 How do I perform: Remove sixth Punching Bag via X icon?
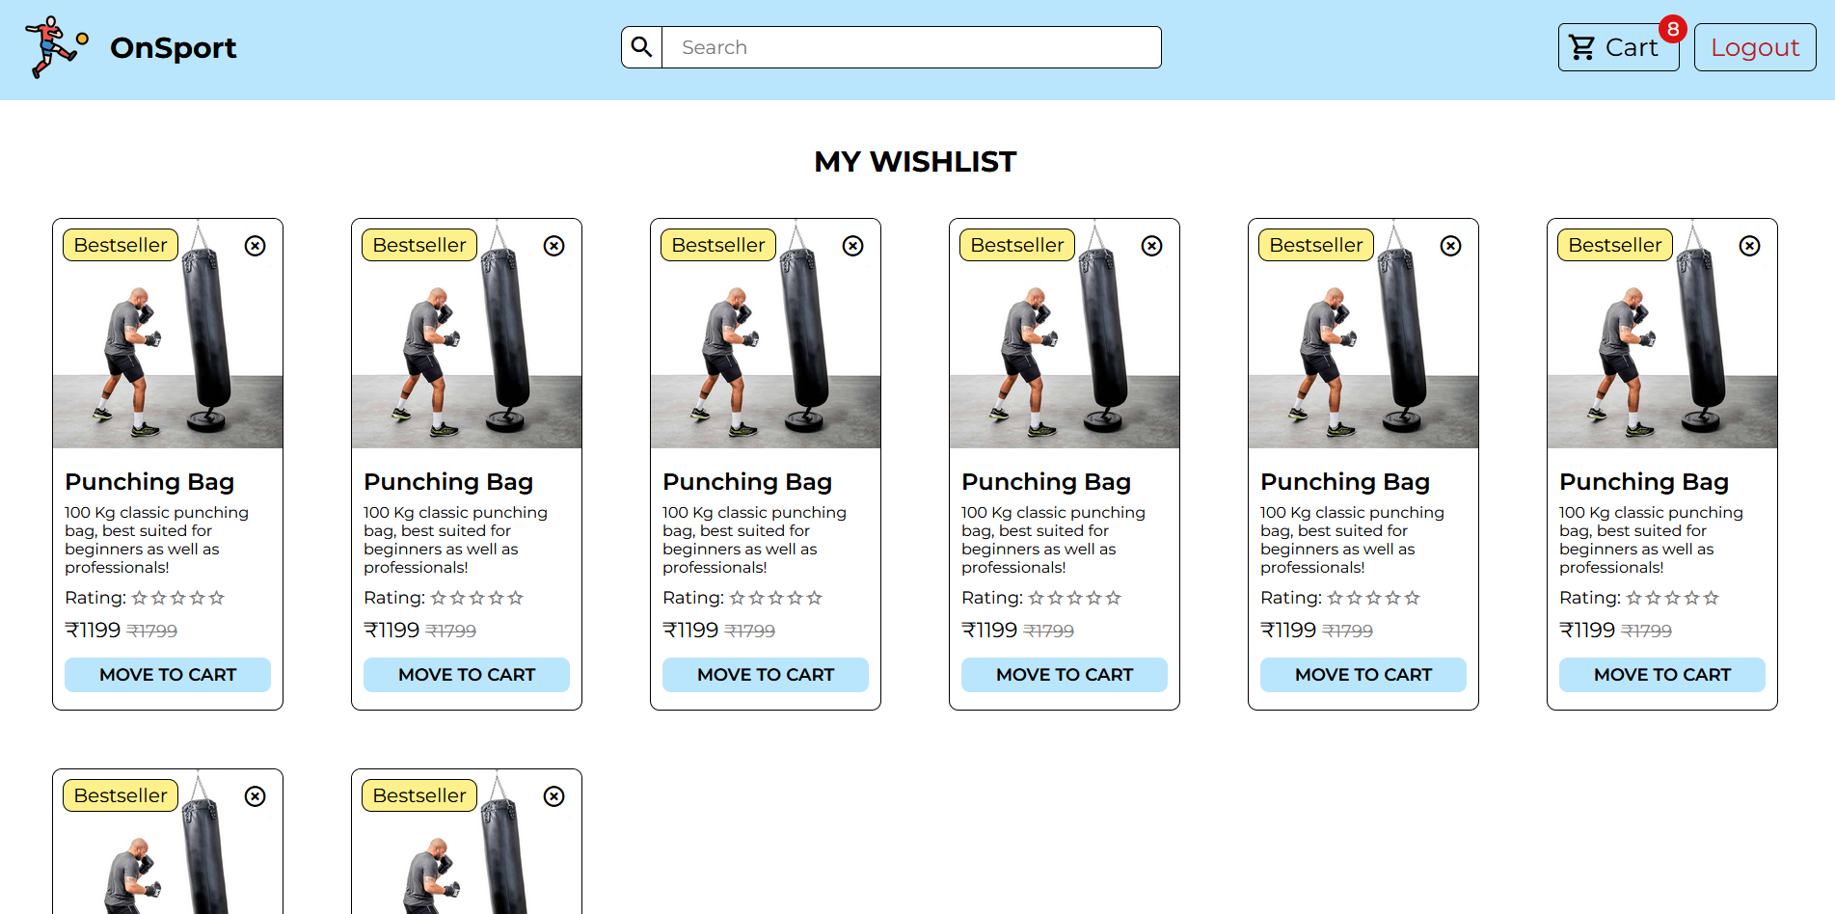tap(1749, 246)
